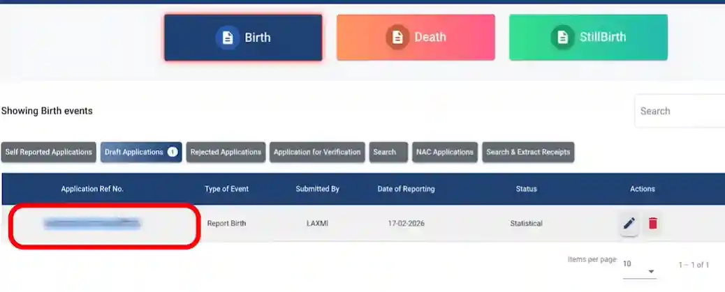Open the blurred application reference number link

[92, 224]
